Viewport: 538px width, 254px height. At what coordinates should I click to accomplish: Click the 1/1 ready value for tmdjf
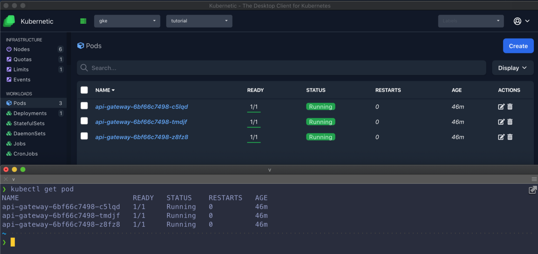tap(254, 122)
